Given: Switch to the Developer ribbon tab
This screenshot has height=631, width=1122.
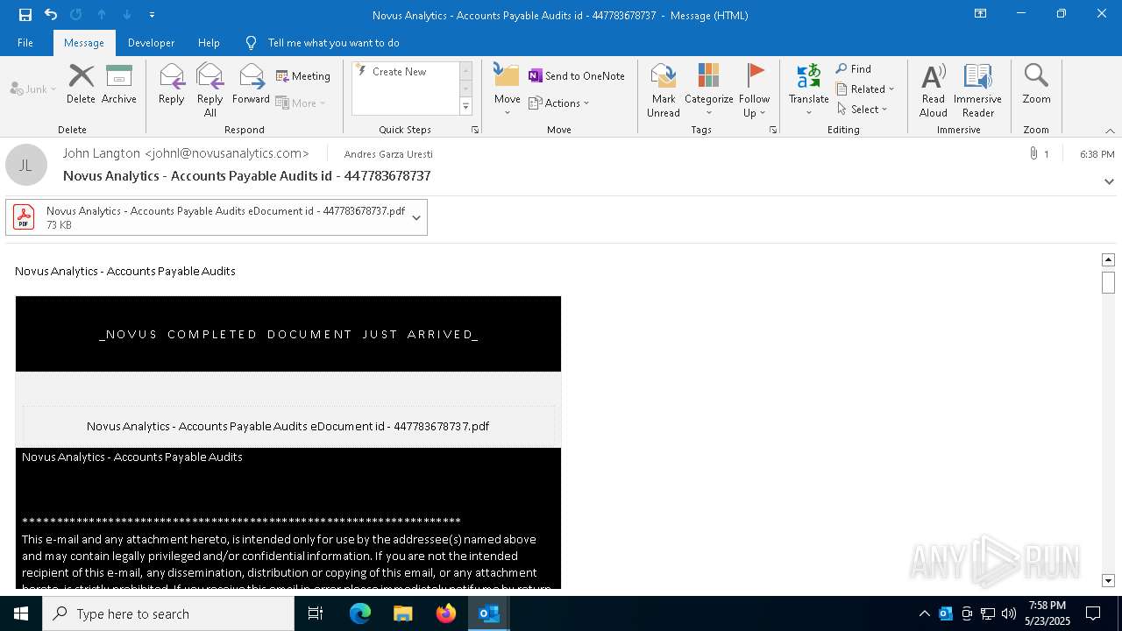Looking at the screenshot, I should pos(151,43).
